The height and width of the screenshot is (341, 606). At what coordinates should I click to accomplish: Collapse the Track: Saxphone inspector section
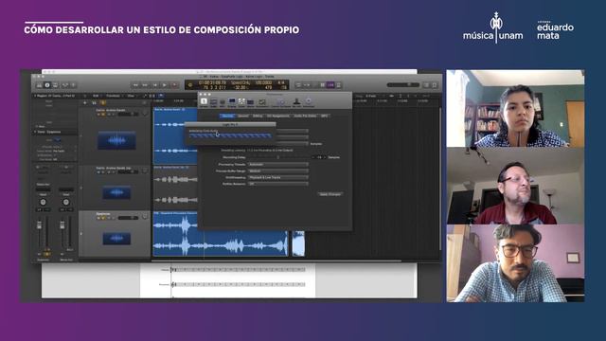[x=35, y=132]
